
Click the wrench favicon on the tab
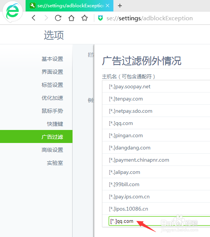tap(32, 6)
